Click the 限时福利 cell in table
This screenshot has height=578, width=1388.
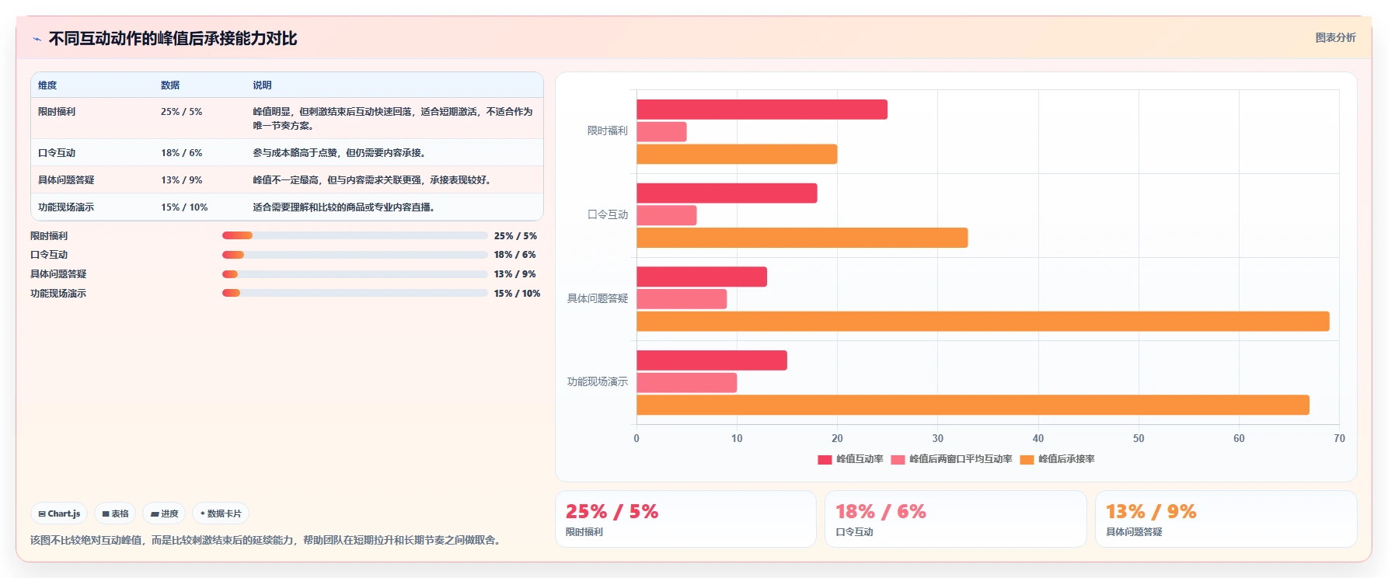tap(57, 112)
